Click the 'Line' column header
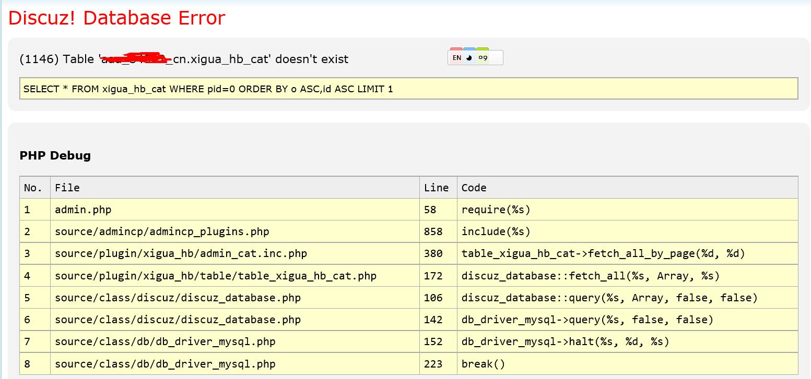The height and width of the screenshot is (379, 811). [438, 188]
